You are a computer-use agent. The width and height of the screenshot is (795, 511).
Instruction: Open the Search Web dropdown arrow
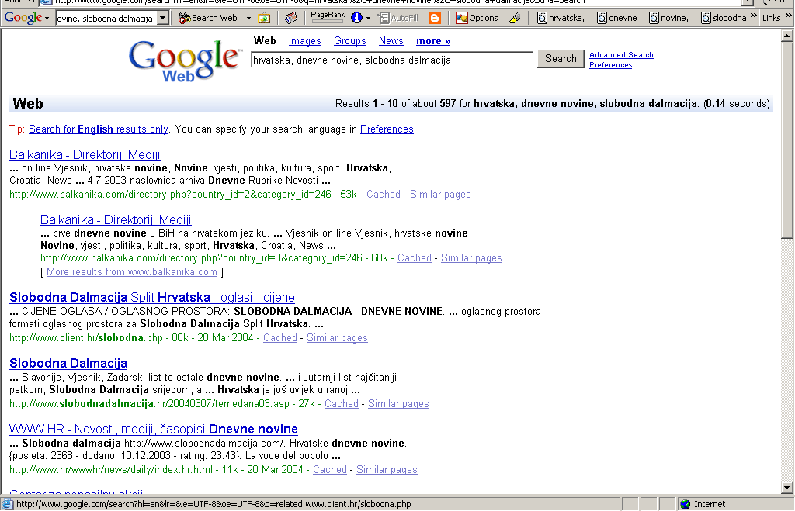[x=248, y=19]
